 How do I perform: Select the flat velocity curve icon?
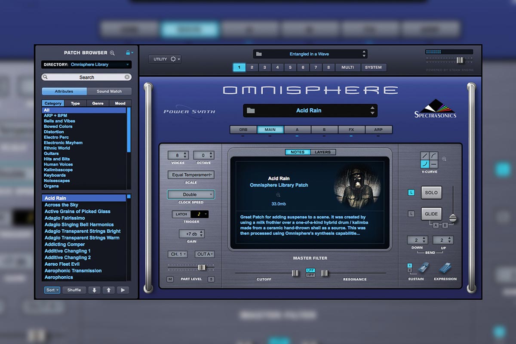click(433, 164)
